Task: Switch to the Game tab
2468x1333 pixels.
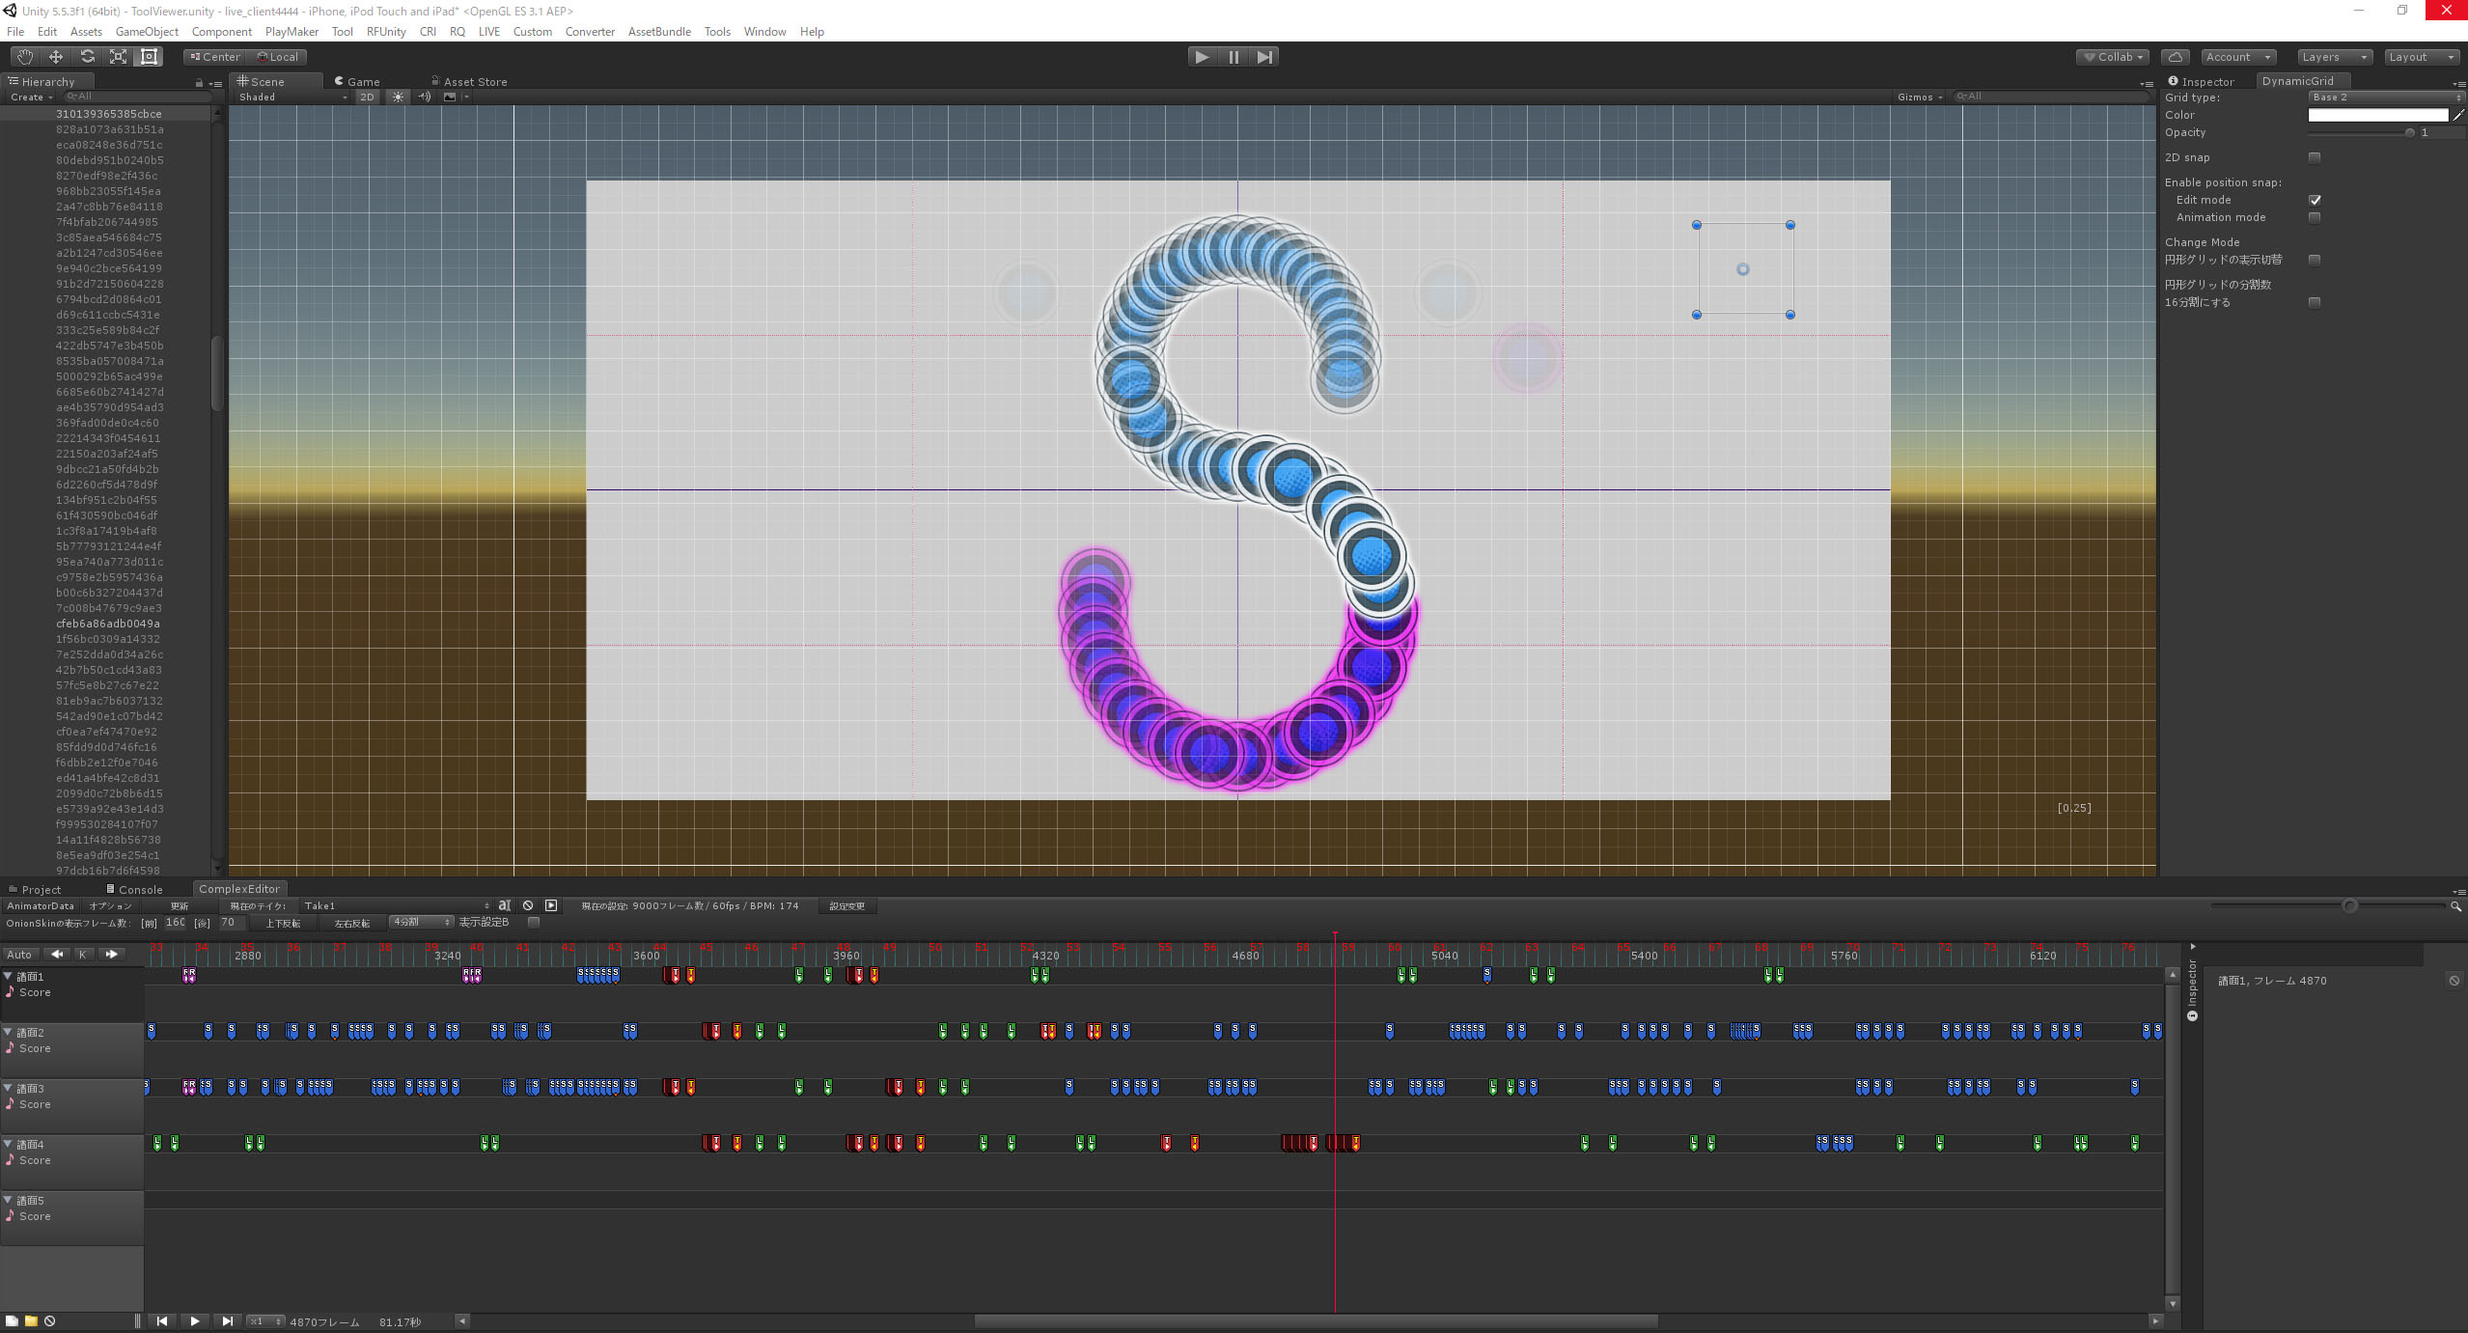Action: coord(357,82)
